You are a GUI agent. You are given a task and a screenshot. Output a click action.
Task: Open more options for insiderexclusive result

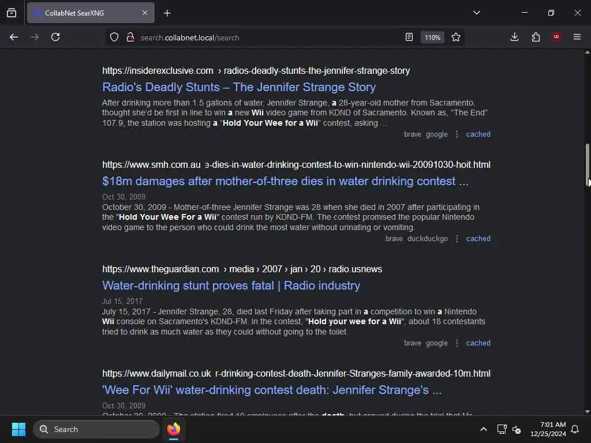(457, 134)
